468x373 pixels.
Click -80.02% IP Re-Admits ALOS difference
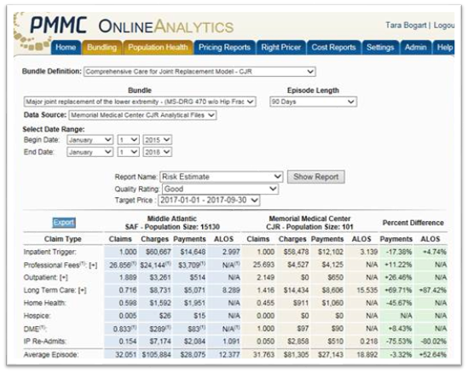pos(433,341)
